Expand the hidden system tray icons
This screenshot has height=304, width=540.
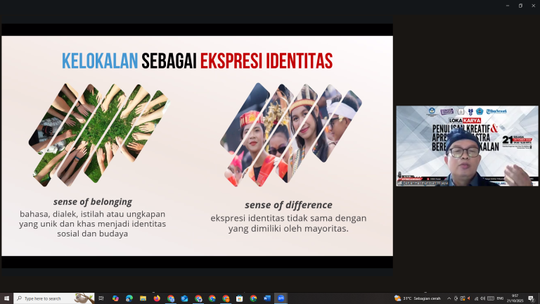tap(450, 298)
